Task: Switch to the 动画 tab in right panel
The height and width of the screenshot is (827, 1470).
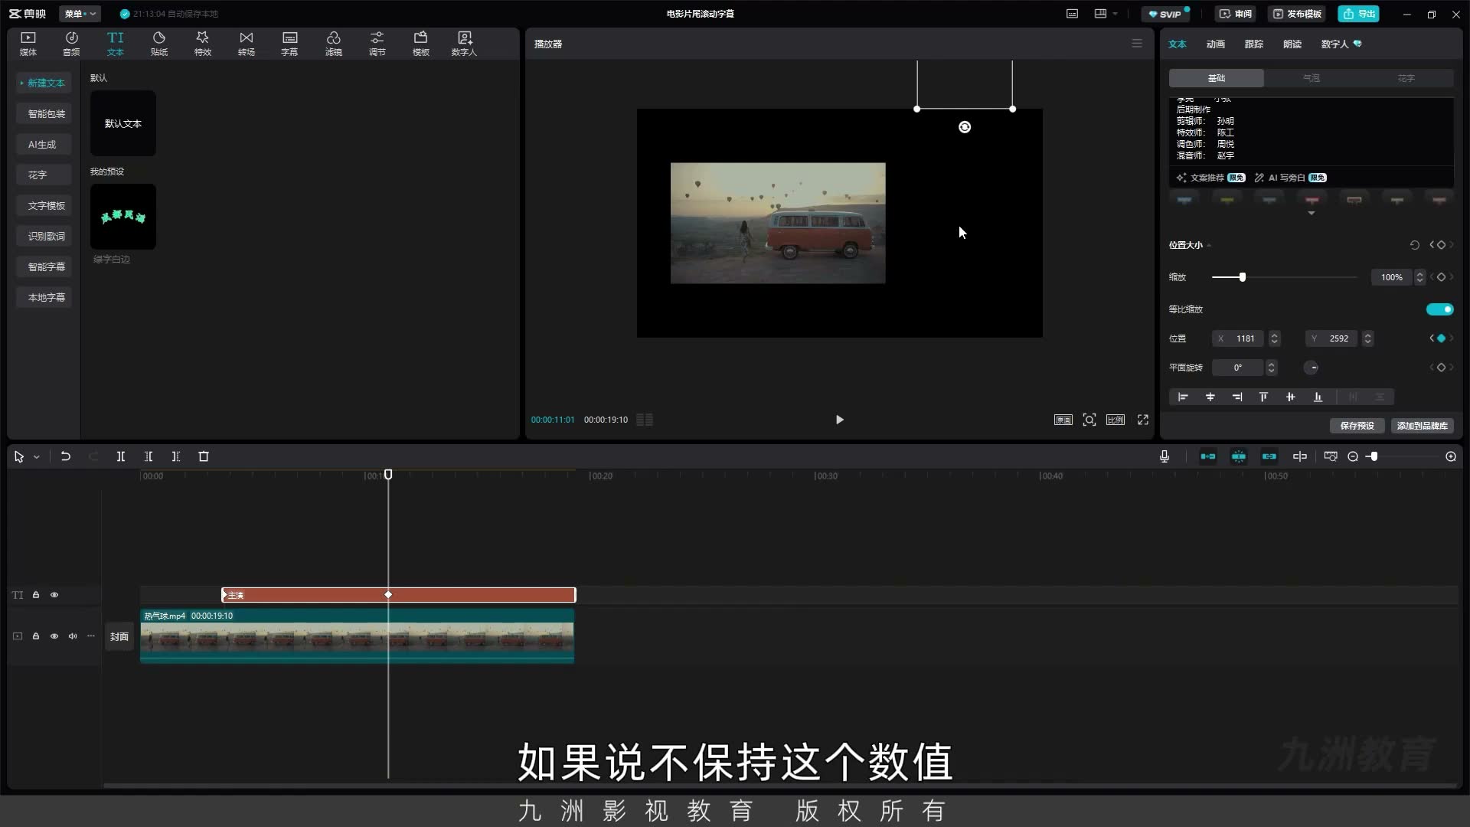Action: 1216,44
